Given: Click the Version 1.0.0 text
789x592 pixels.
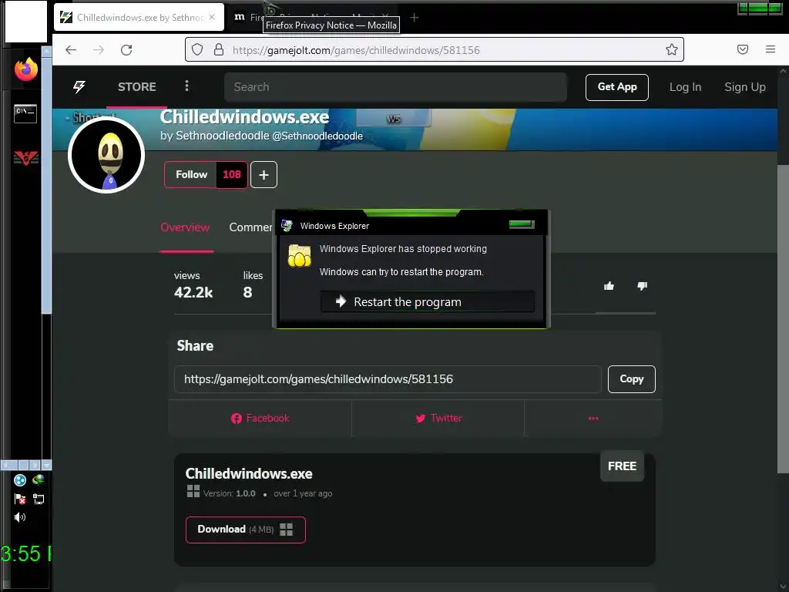Looking at the screenshot, I should [230, 493].
